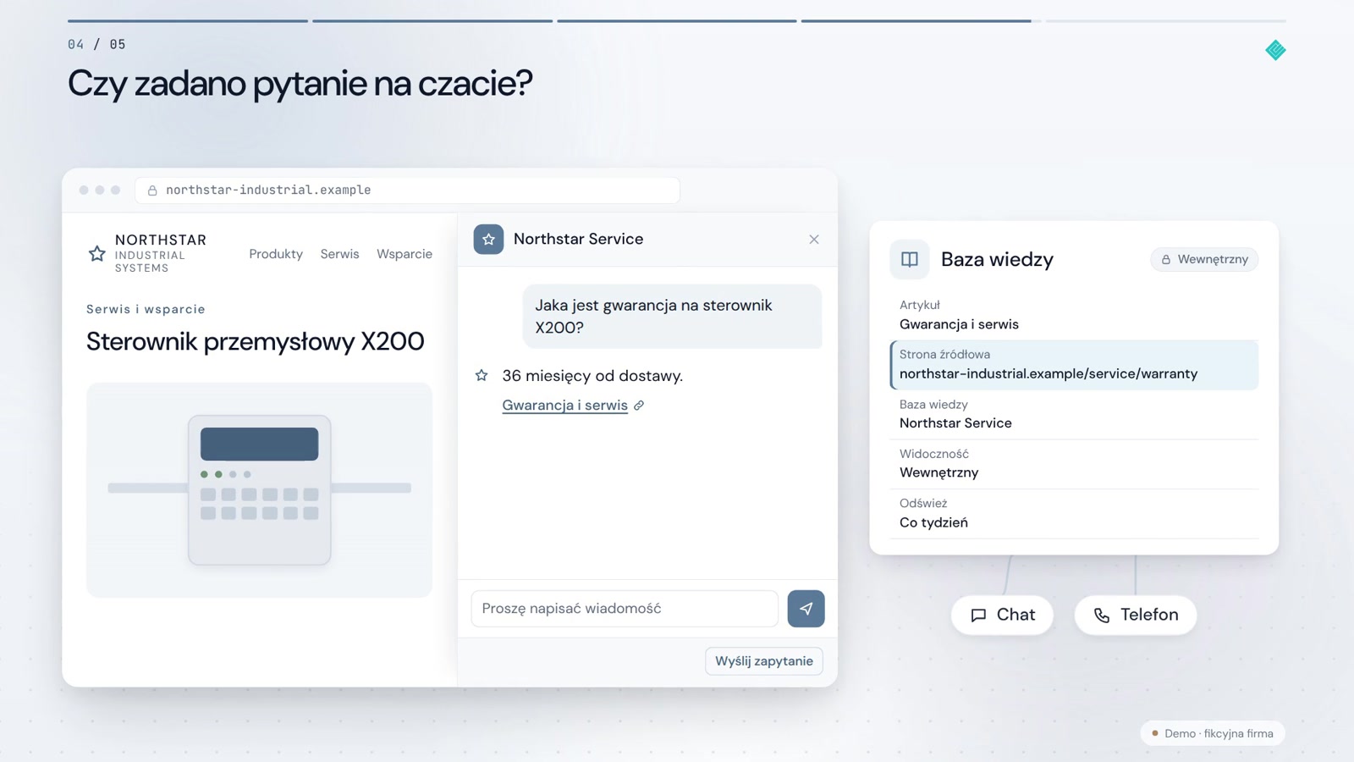1354x762 pixels.
Task: Click the bot star icon by answer
Action: [x=482, y=375]
